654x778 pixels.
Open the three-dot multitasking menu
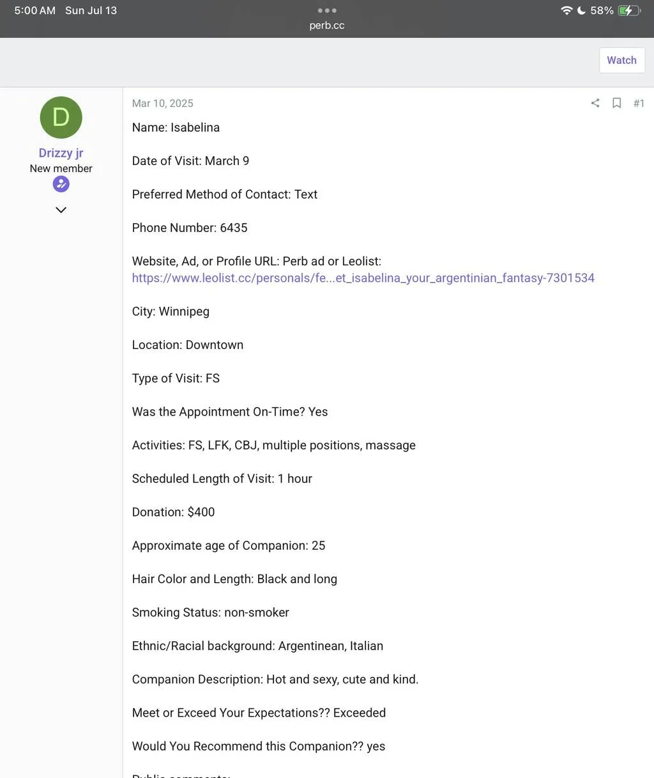(327, 10)
